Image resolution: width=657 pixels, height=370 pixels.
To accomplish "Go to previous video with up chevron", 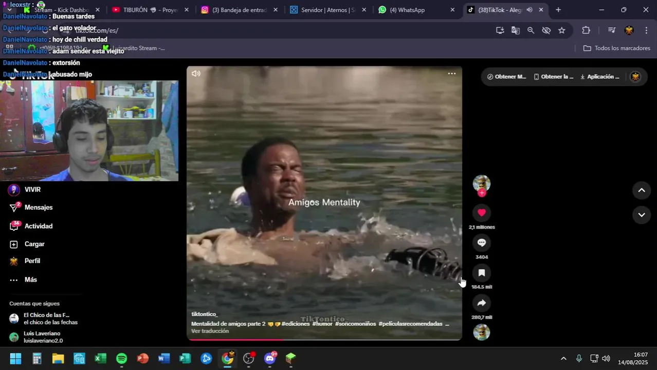I will point(642,190).
